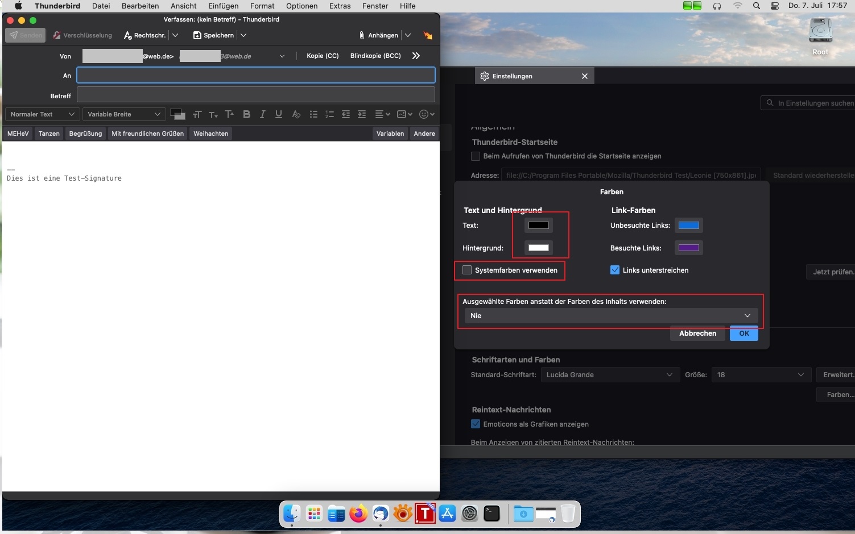The image size is (855, 534).
Task: Click the smaller font size icon
Action: tap(213, 114)
